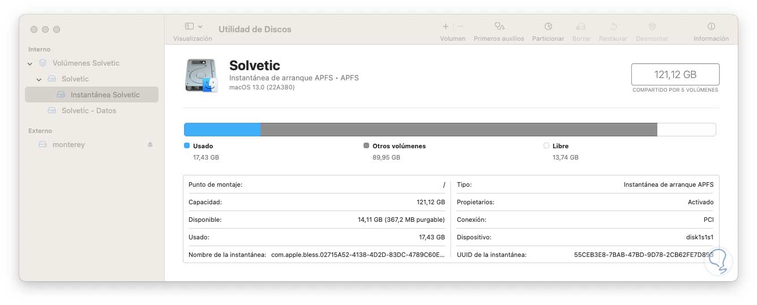
Task: Select Solvetic - Datos volume
Action: [89, 110]
